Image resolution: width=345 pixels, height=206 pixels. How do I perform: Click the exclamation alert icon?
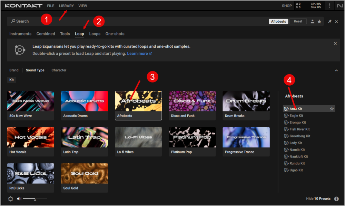pos(329,6)
